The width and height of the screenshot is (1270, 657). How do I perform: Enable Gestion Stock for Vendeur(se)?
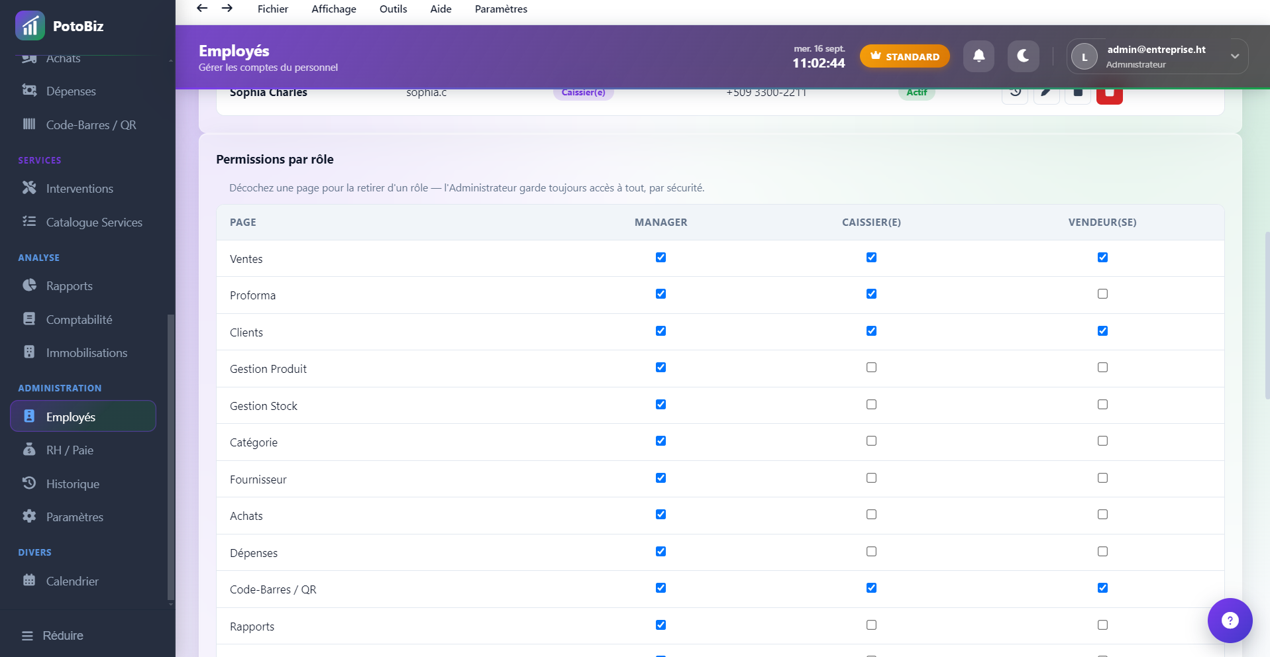point(1102,405)
